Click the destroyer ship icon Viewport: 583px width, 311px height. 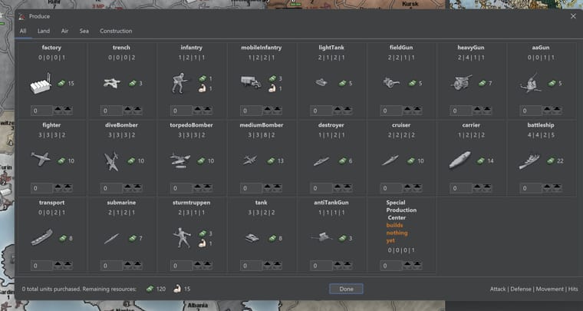pos(321,161)
